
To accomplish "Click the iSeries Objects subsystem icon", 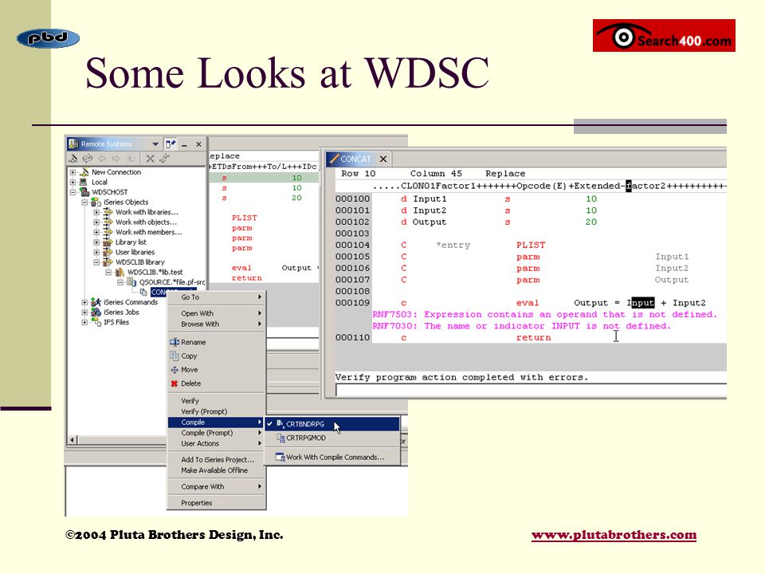I will click(96, 202).
